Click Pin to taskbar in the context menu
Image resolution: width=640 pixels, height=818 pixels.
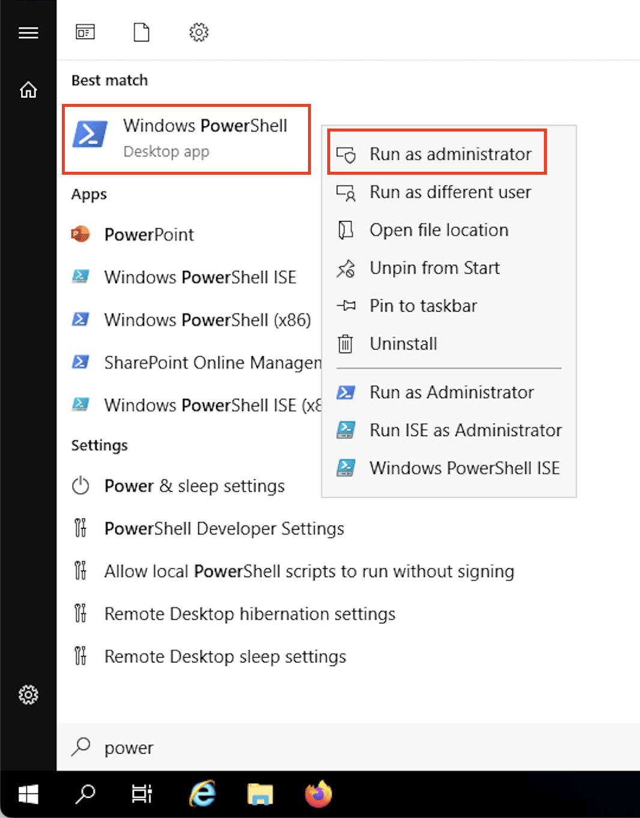coord(423,306)
